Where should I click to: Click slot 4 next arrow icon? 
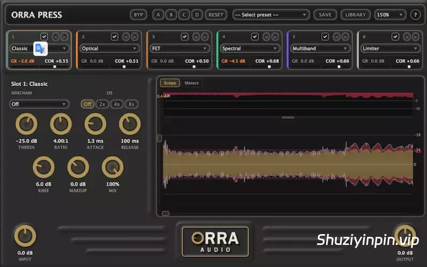click(x=275, y=37)
